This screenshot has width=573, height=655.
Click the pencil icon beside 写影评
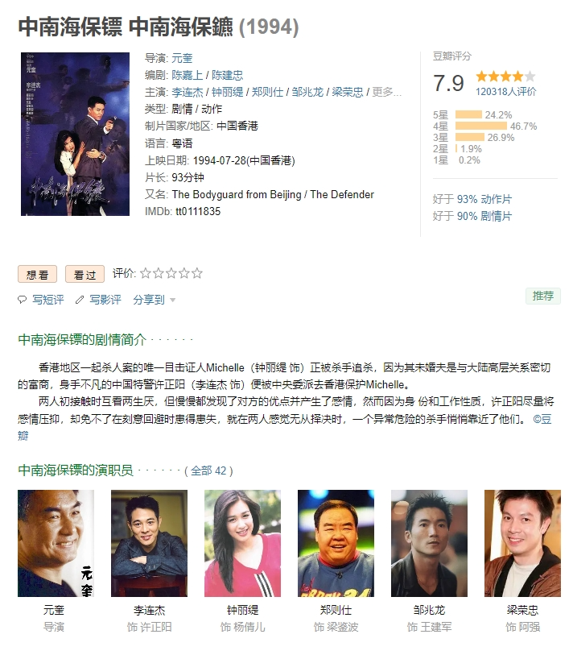(x=80, y=300)
